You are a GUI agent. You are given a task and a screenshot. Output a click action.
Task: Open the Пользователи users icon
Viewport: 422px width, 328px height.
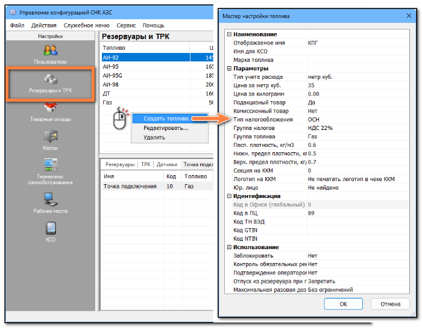point(50,50)
